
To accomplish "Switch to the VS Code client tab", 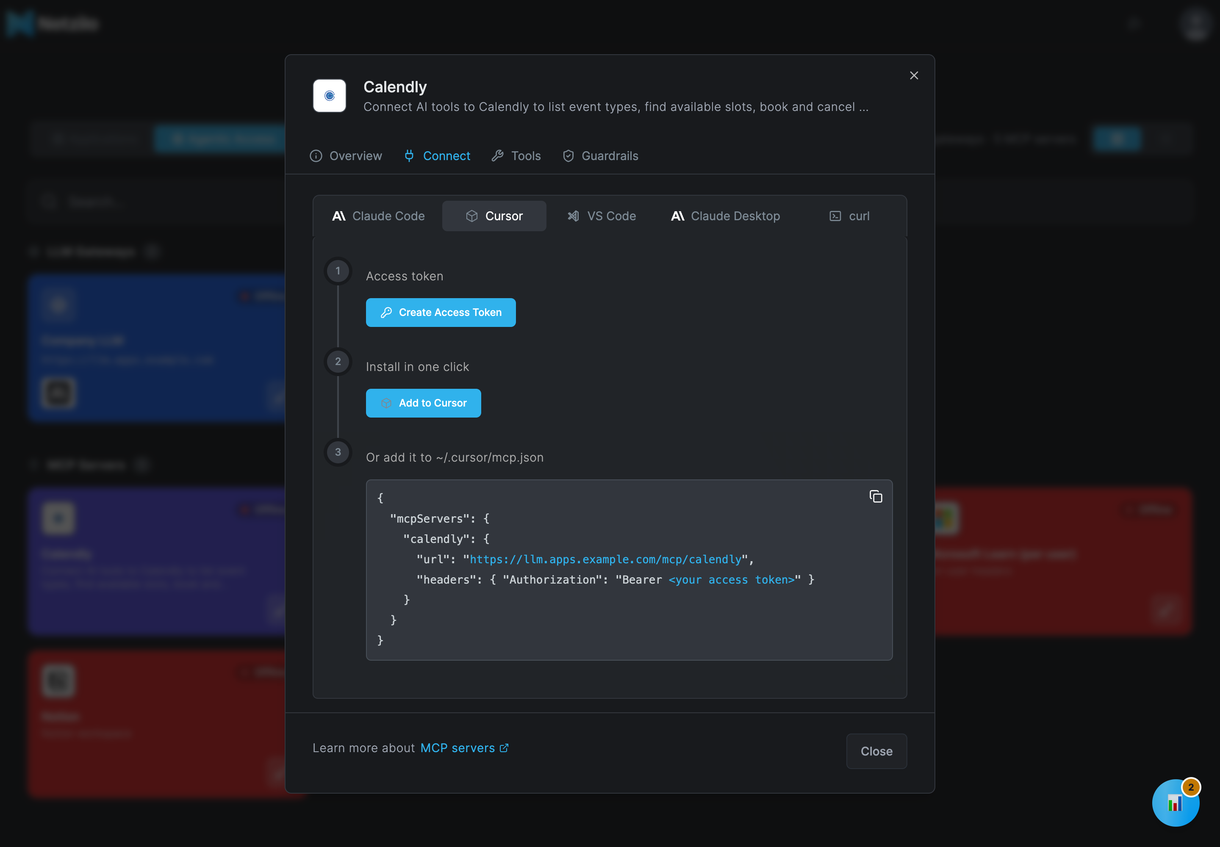I will pos(602,216).
